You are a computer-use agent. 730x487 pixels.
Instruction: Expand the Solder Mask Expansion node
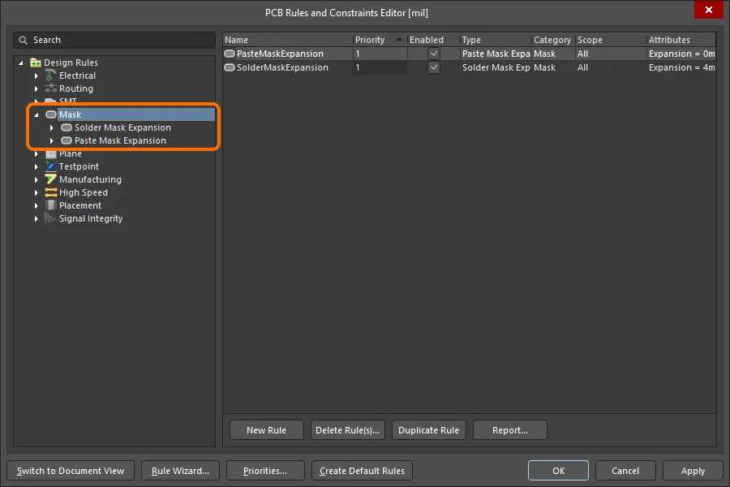[52, 127]
